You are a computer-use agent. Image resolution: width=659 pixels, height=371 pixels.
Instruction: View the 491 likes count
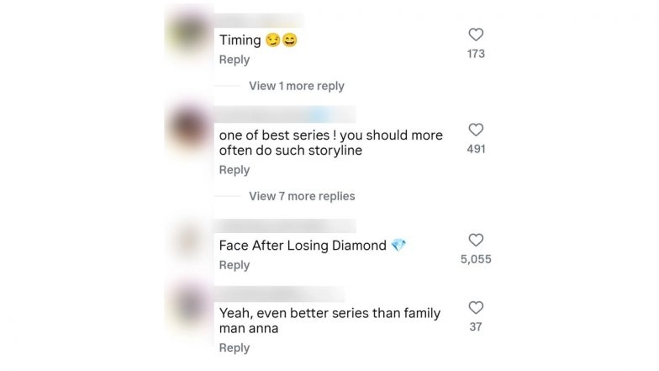[x=476, y=149]
